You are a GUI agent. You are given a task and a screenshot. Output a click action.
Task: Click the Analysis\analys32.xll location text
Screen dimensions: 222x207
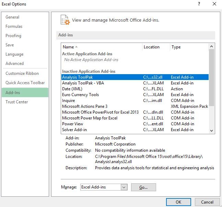(114, 162)
